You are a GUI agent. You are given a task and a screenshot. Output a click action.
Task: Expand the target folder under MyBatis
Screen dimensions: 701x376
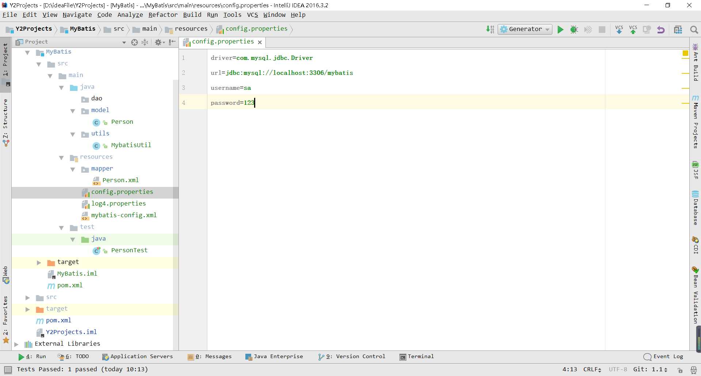point(39,262)
